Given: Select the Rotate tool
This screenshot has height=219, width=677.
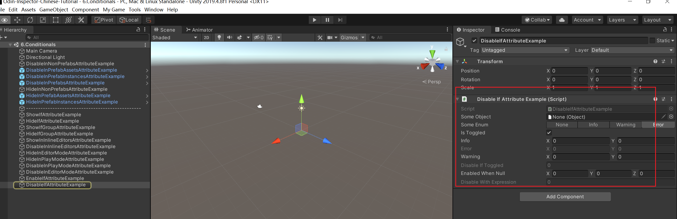Looking at the screenshot, I should pos(30,20).
